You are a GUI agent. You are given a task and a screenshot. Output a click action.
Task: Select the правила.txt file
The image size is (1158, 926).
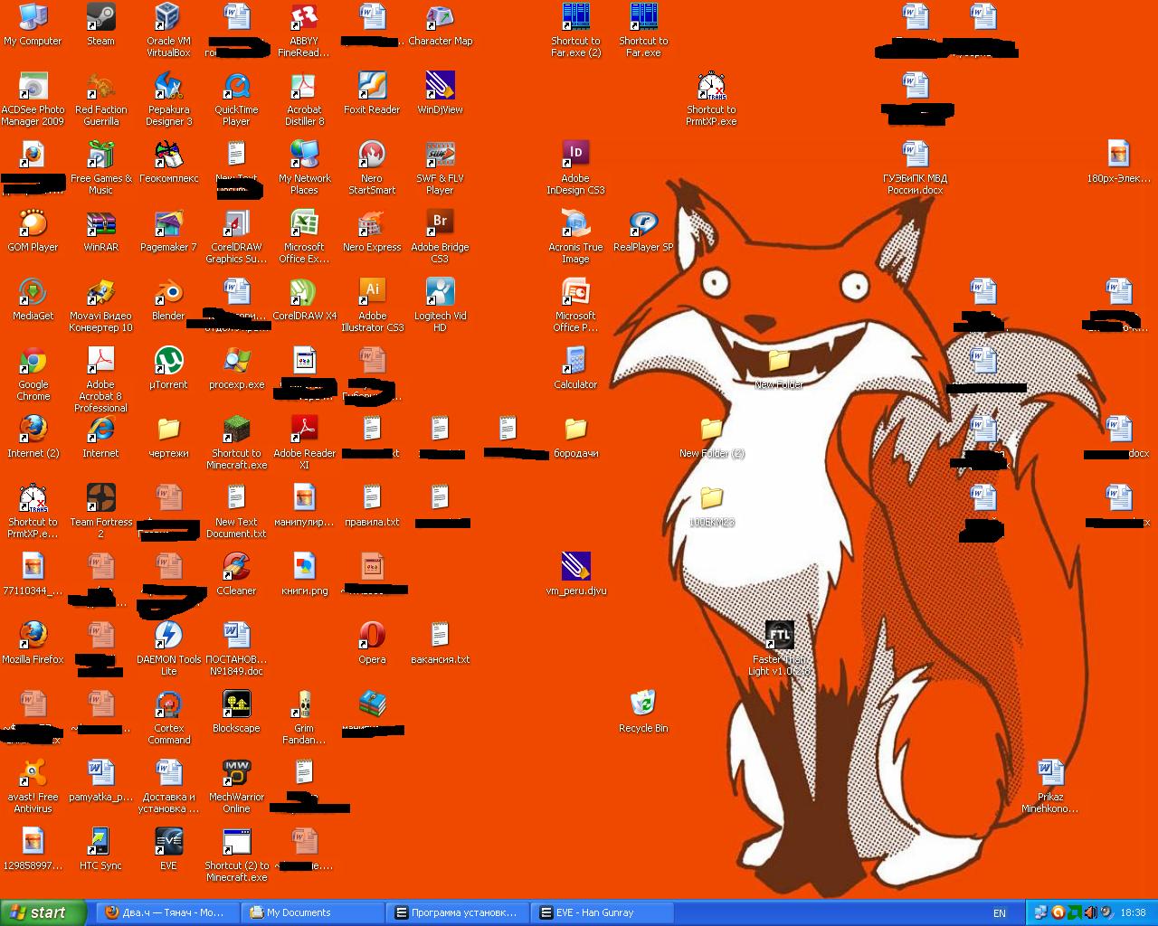point(372,506)
